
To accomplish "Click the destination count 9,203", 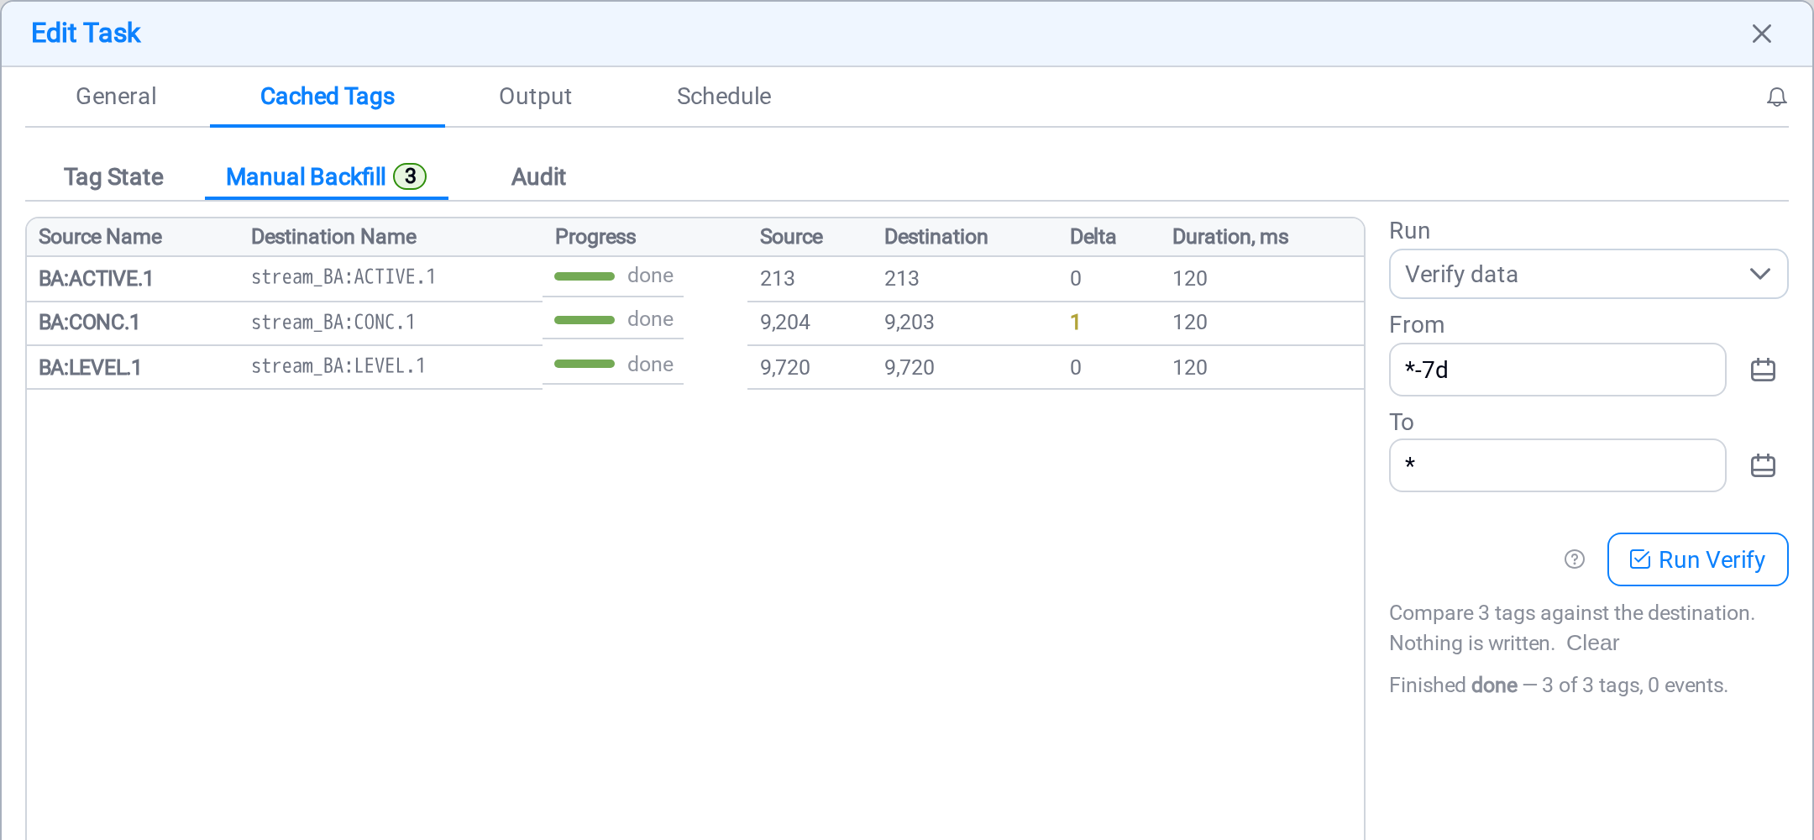I will point(909,323).
